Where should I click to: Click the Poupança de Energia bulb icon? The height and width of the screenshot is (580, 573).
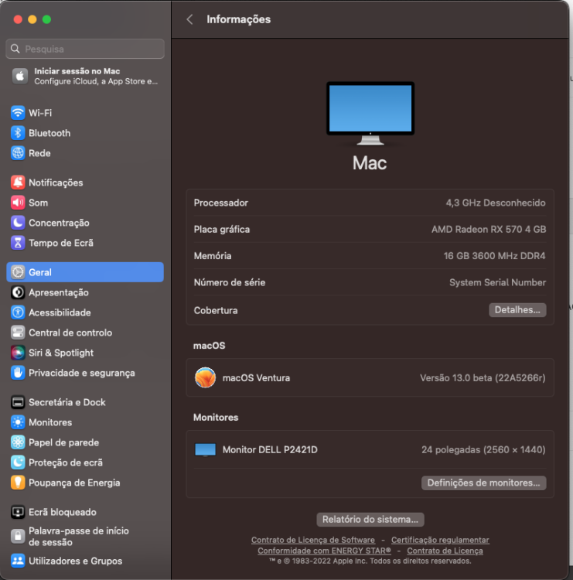pos(18,483)
